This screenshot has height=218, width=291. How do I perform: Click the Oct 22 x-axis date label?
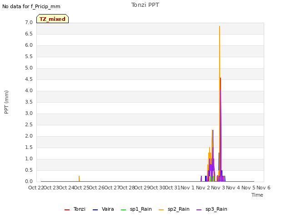coord(36,188)
